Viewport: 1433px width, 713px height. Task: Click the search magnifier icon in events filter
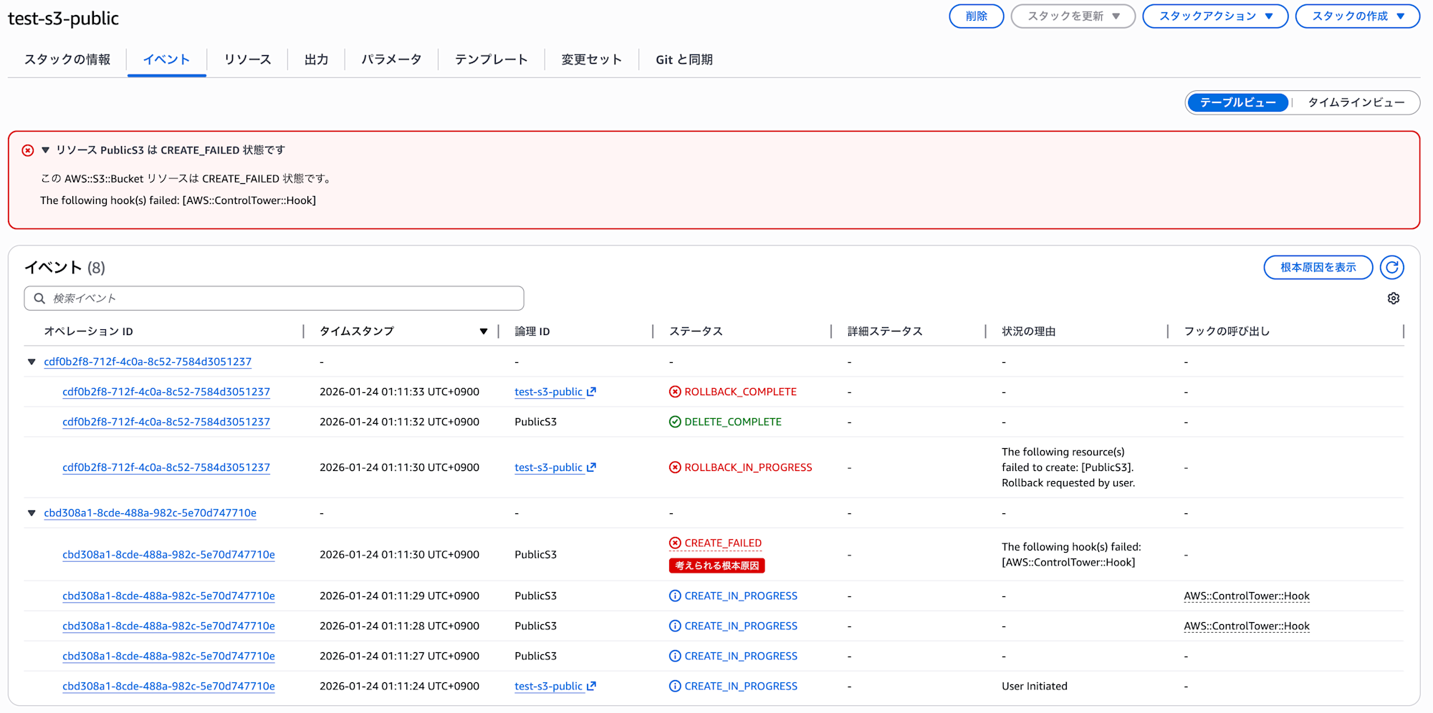40,299
